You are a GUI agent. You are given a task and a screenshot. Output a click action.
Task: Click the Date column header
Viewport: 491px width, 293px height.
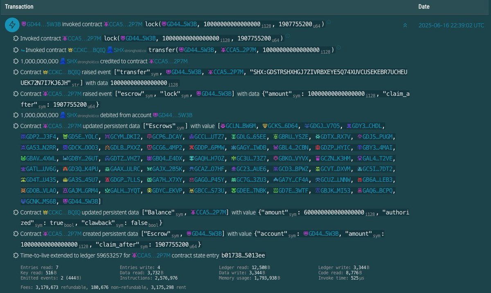(x=424, y=7)
